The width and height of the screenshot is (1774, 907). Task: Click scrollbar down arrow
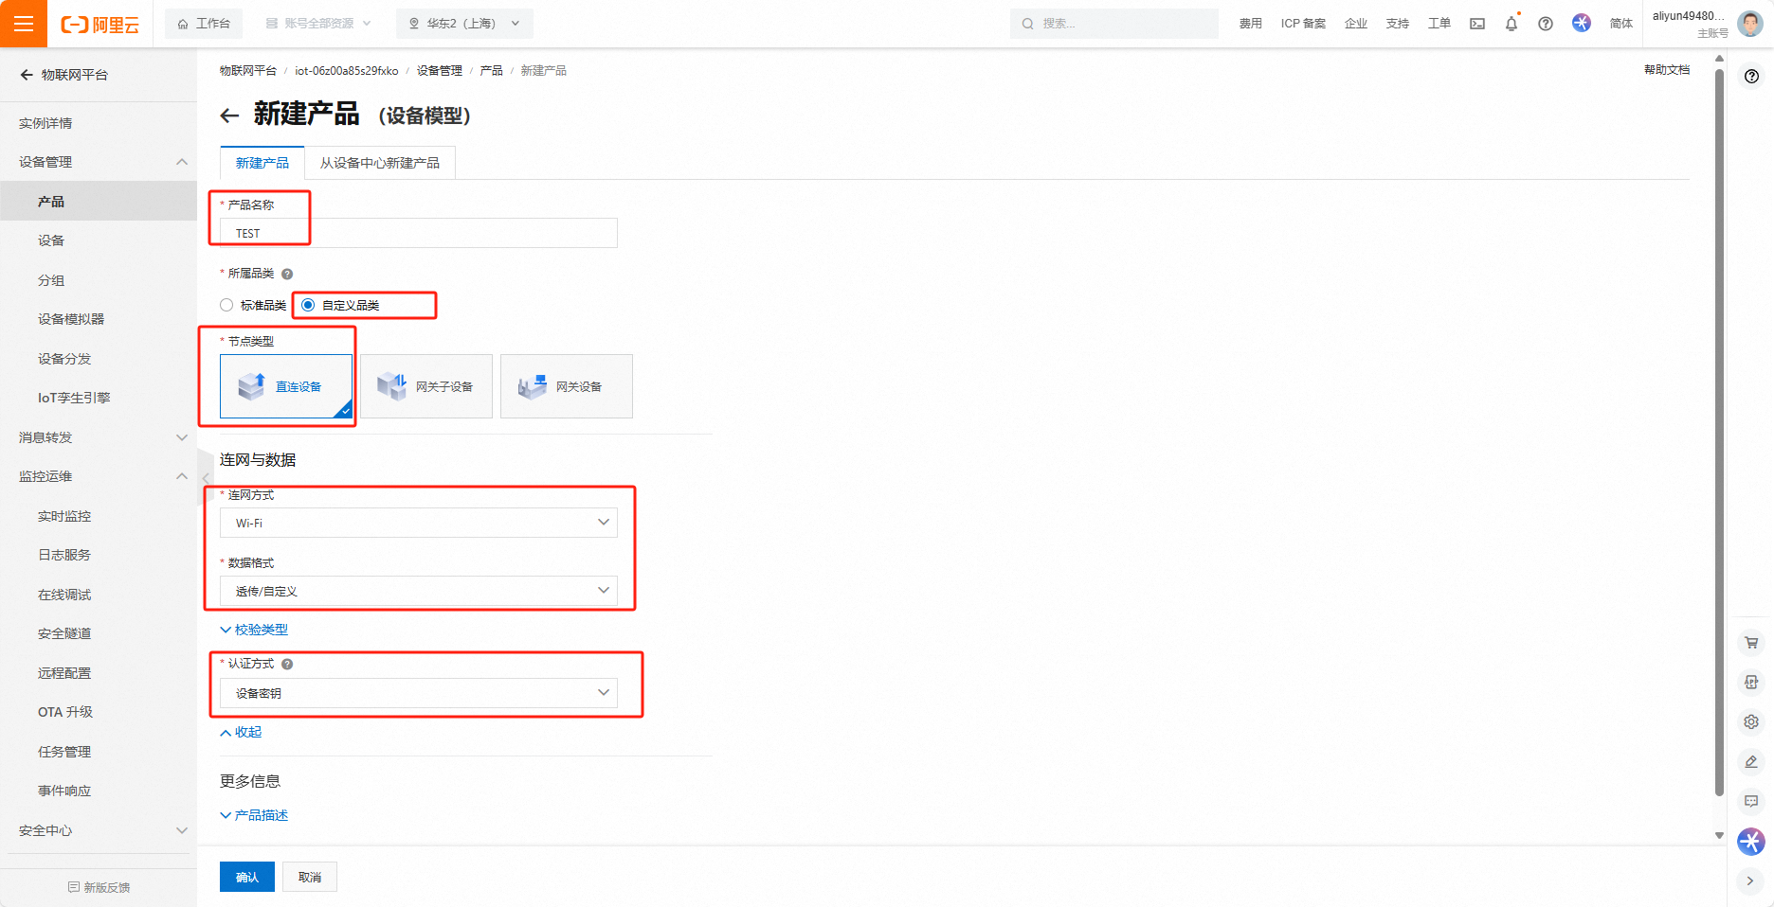(1719, 835)
